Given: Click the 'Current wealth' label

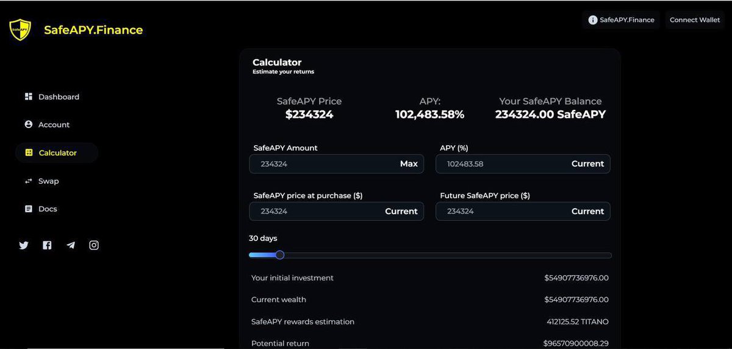Looking at the screenshot, I should coord(279,300).
